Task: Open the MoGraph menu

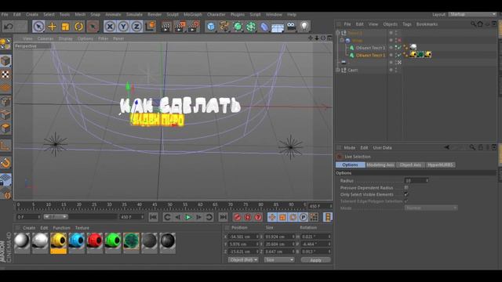Action: pyautogui.click(x=193, y=14)
